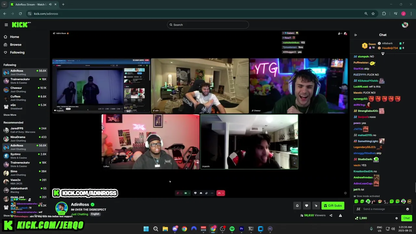Click the Chrome profile avatar J

point(403,14)
